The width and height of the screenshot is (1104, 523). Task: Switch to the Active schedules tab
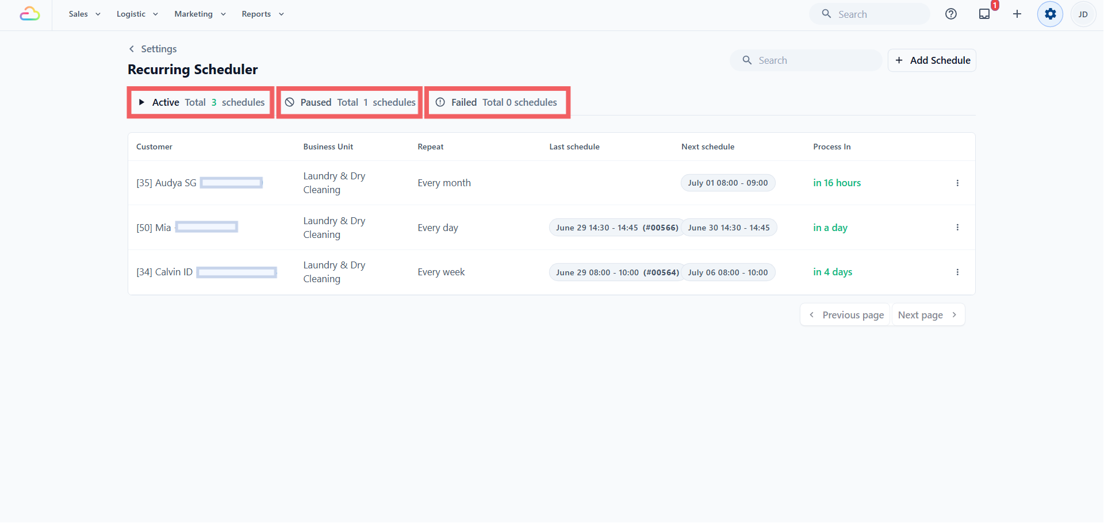coord(201,102)
